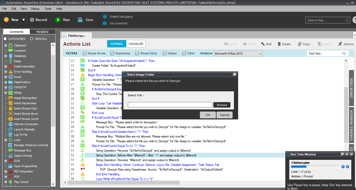Click the Select File path input field

170,105
